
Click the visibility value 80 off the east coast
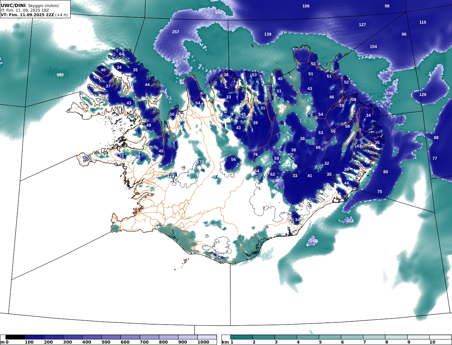click(x=386, y=172)
